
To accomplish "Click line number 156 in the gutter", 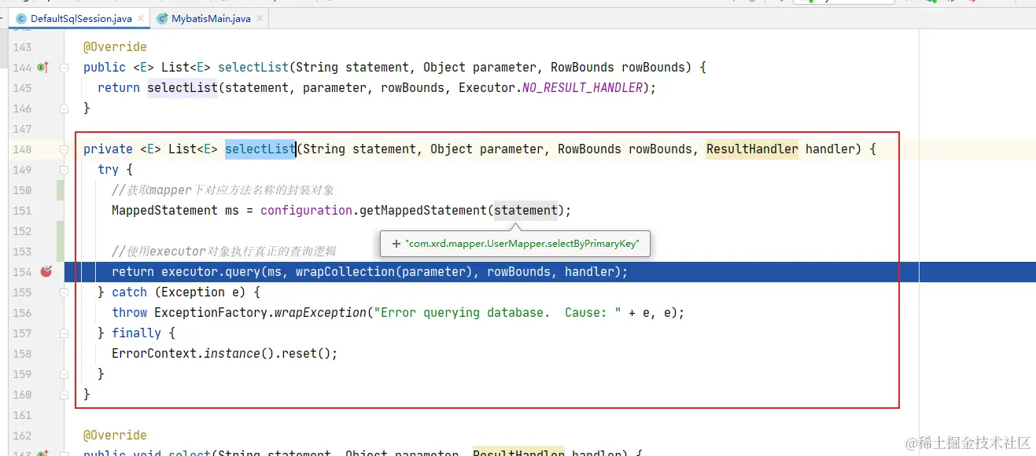I will coord(22,312).
